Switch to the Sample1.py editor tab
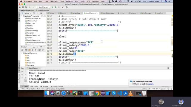This screenshot has height=107, width=191. 76,13
